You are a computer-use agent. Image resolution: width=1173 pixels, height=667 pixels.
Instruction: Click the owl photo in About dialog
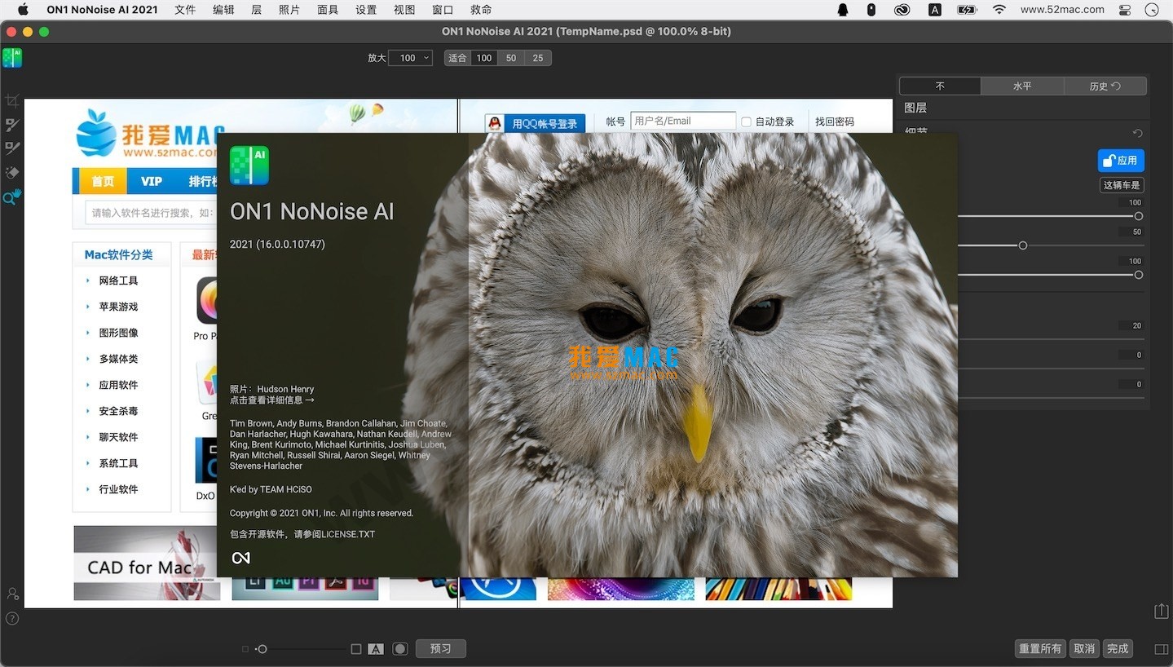pyautogui.click(x=712, y=355)
